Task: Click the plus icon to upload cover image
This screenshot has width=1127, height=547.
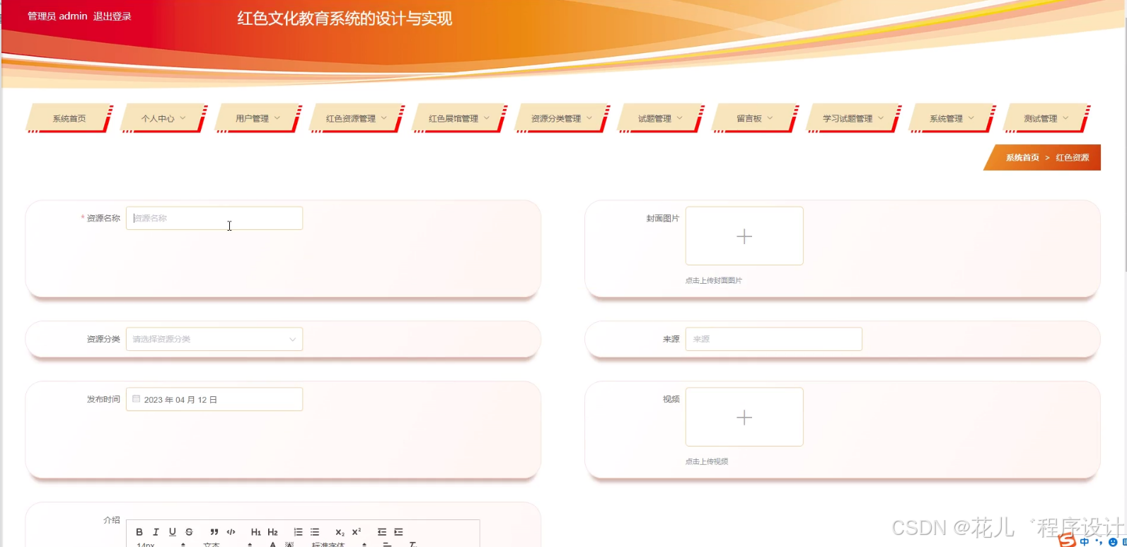Action: (744, 236)
